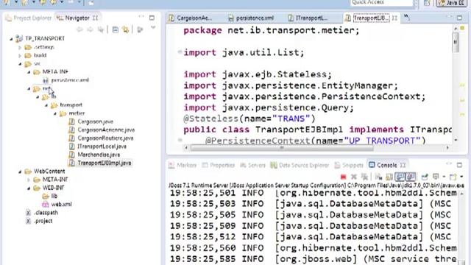Toggle Show Console When Standard Out Changes

pos(400,177)
